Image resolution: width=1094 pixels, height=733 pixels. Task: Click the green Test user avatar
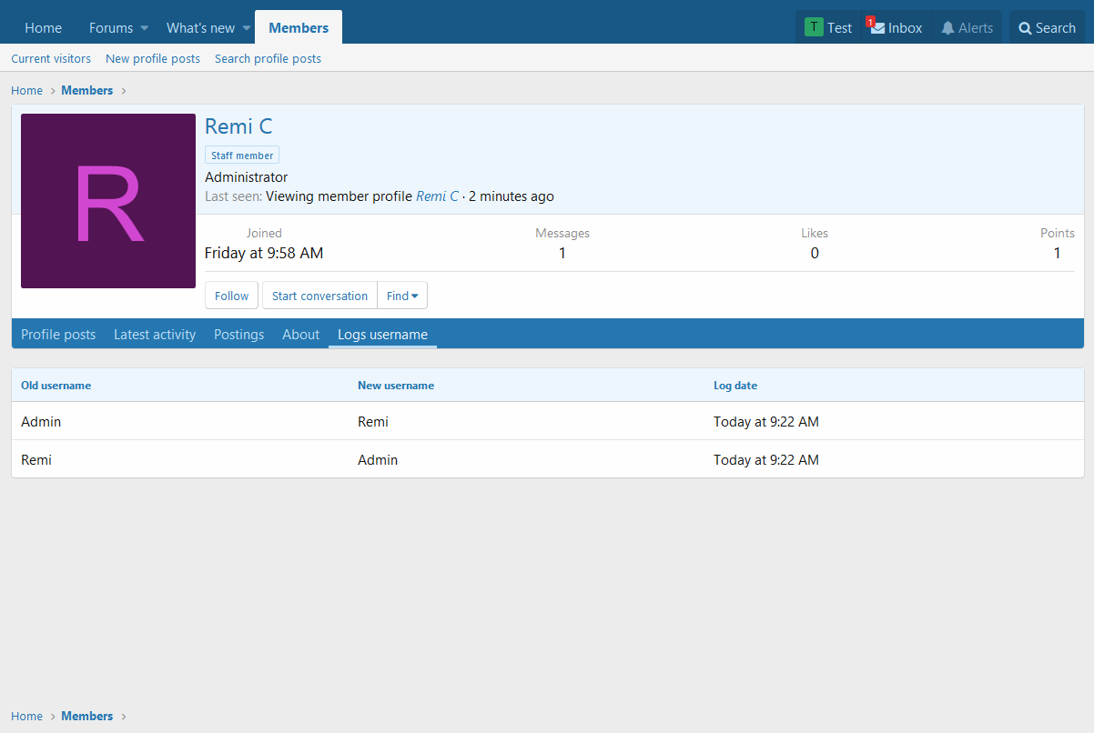813,27
